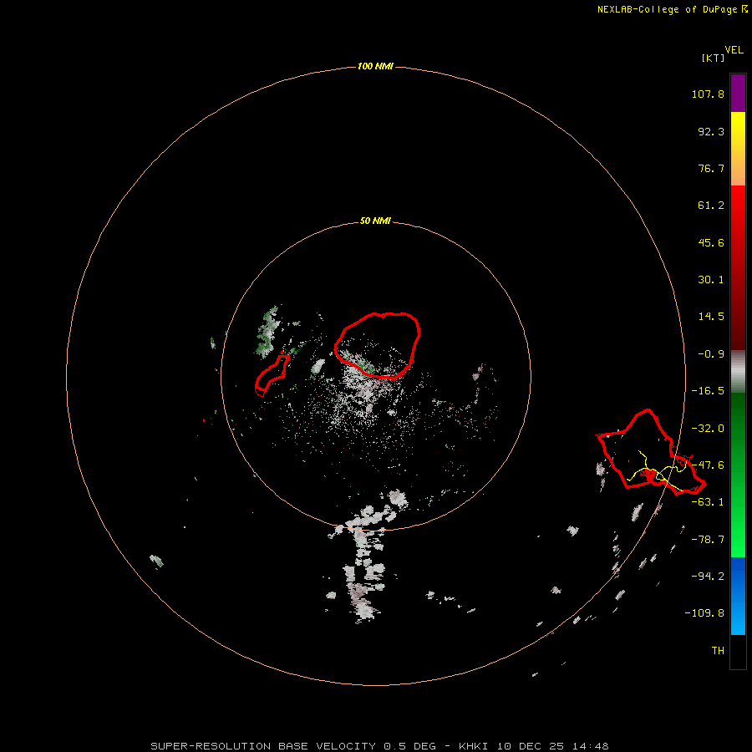Click the small elongated red island outline on the left

(272, 375)
